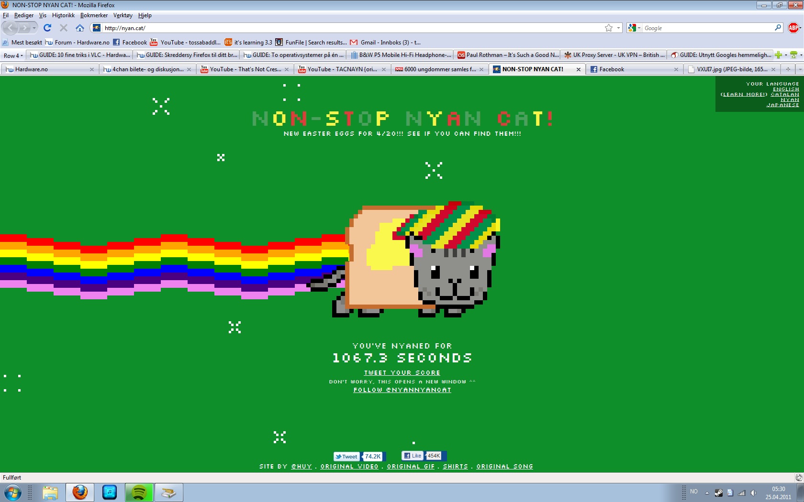Viewport: 804px width, 502px height.
Task: Reload the page with the refresh icon
Action: 47,28
